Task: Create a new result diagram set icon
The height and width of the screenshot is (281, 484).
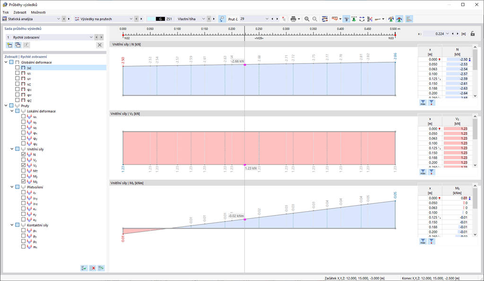Action: (x=9, y=45)
